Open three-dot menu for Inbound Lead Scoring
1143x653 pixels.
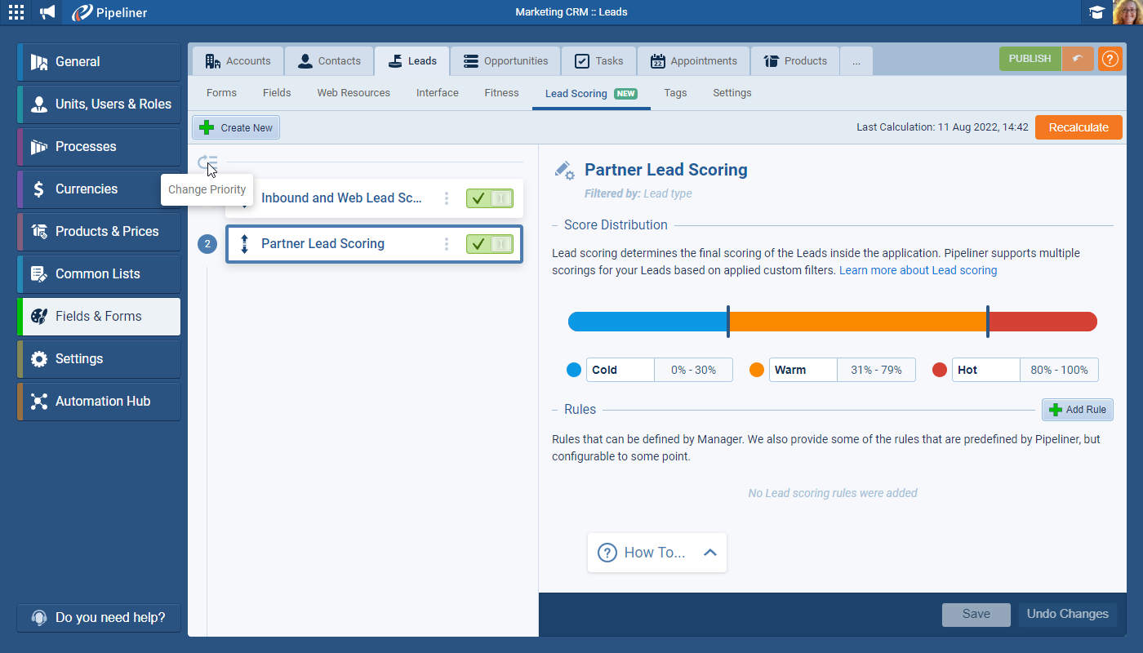447,198
